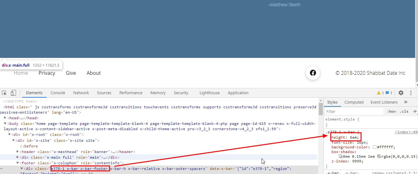Open the Event Listeners tab

384,102
